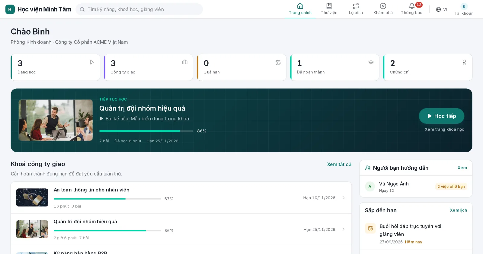Click the Học viện Minh Tâm logo icon
The width and height of the screenshot is (483, 254).
10,9
